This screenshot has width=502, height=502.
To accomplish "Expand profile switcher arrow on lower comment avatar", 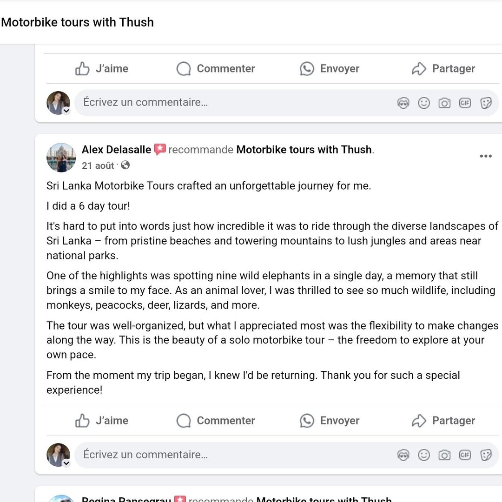I will [66, 463].
